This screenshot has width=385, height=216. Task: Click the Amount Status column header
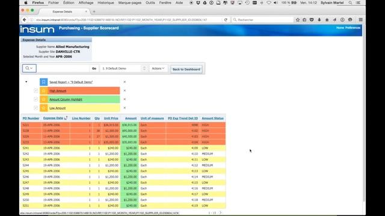(x=212, y=118)
